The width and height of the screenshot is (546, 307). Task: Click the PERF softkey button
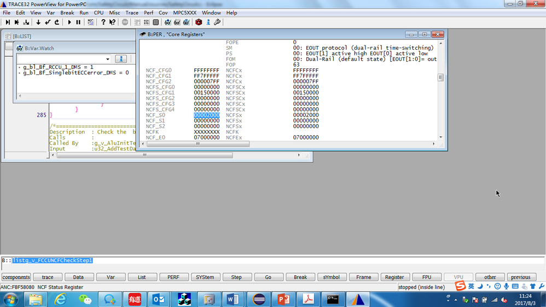(173, 277)
